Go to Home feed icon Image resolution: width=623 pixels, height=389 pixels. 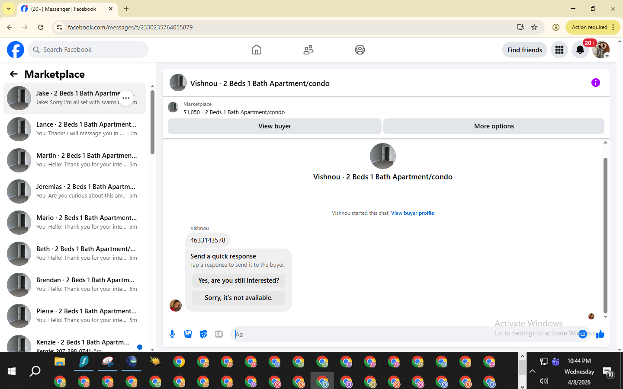pyautogui.click(x=257, y=50)
